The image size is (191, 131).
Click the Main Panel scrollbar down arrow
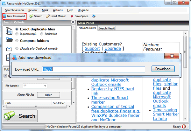[185, 119]
